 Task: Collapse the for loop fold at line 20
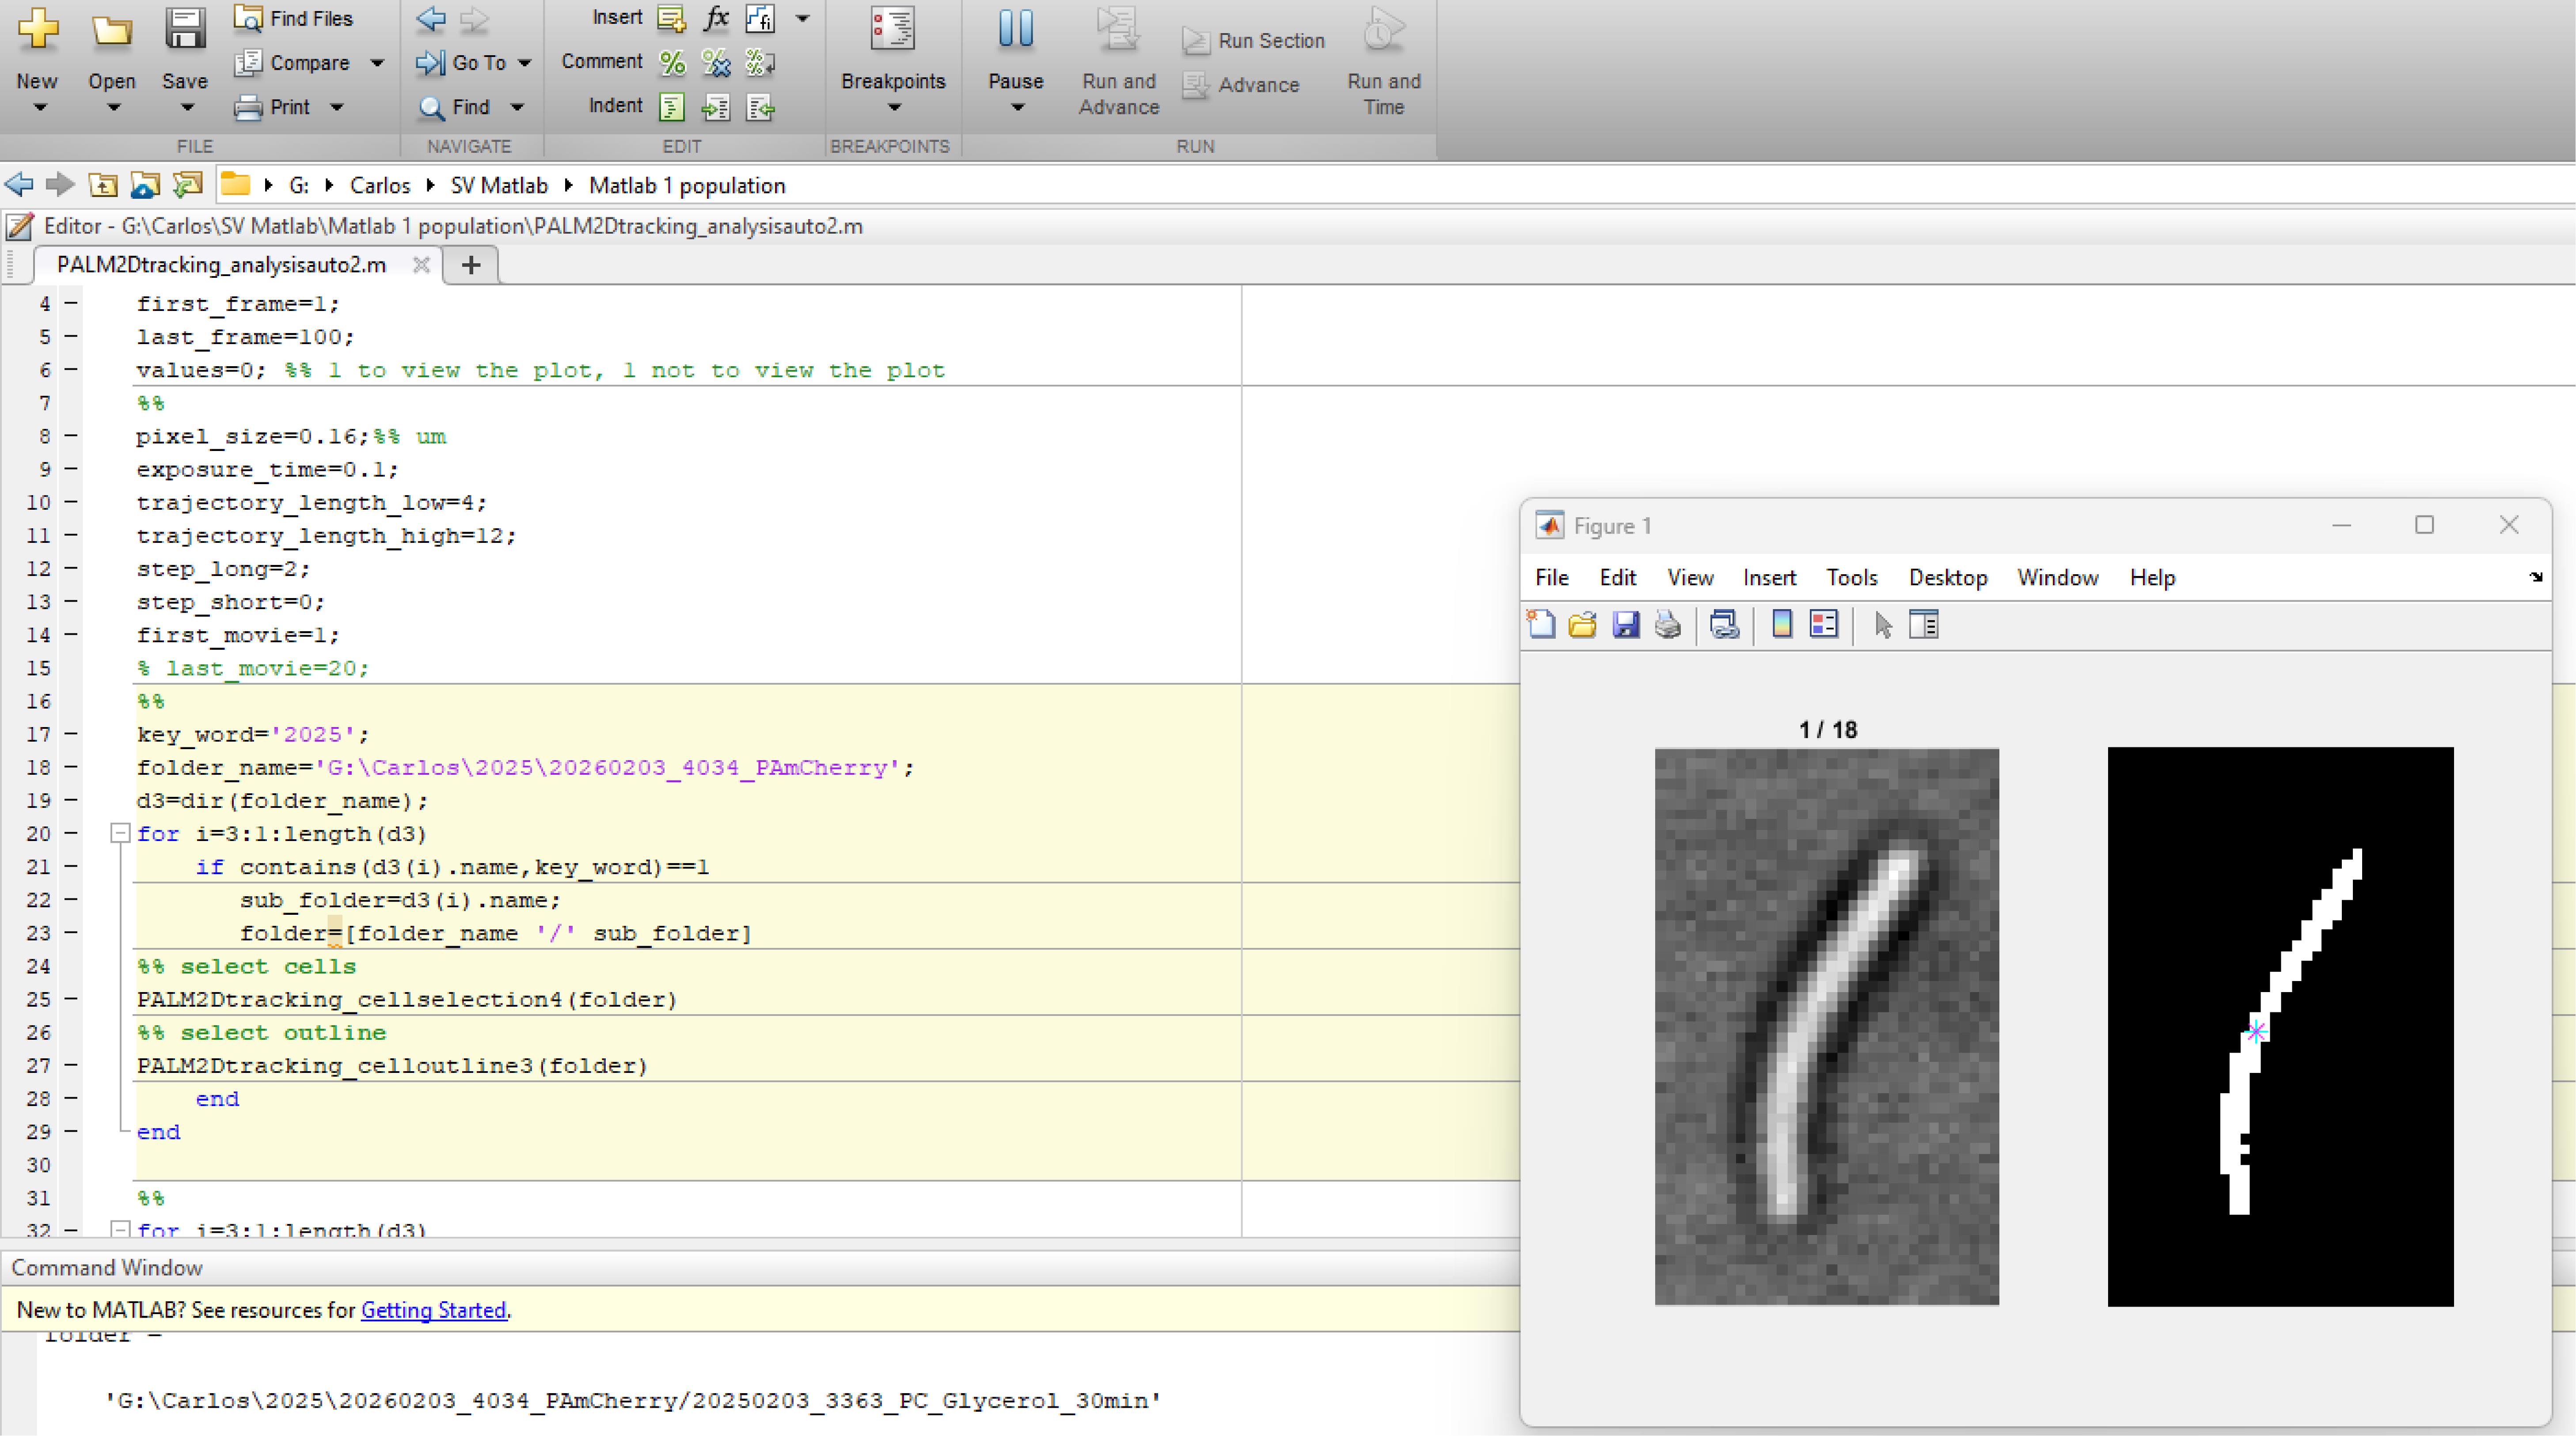[x=120, y=833]
